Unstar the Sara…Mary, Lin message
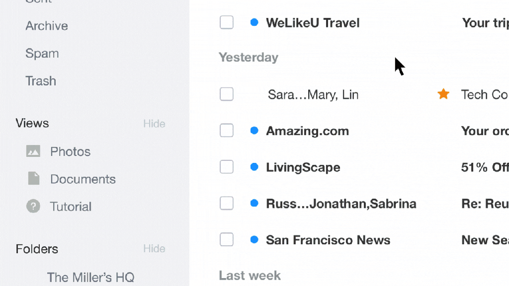Viewport: 509px width, 286px height. click(x=443, y=94)
